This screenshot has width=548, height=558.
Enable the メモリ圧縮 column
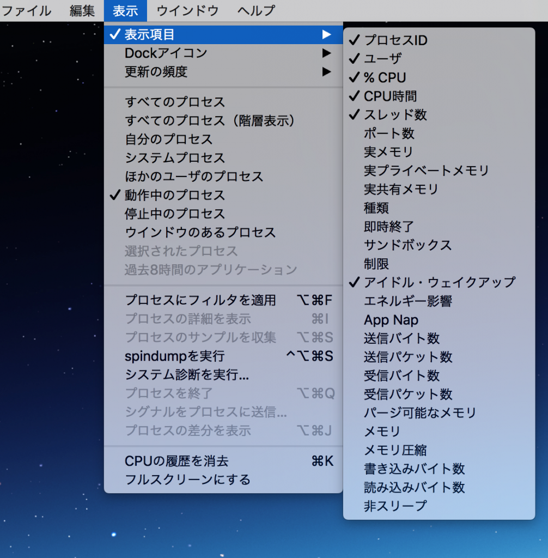439,450
